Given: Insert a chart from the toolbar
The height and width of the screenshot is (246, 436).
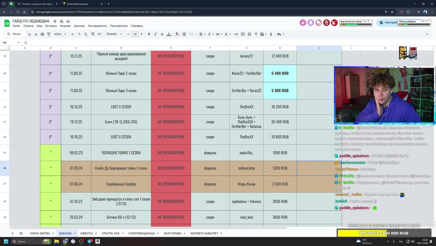Looking at the screenshot, I should [249, 34].
